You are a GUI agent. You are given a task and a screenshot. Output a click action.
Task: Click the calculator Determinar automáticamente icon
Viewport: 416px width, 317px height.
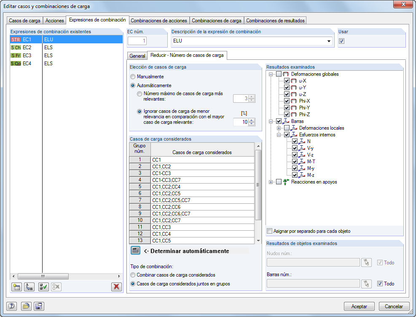135,250
